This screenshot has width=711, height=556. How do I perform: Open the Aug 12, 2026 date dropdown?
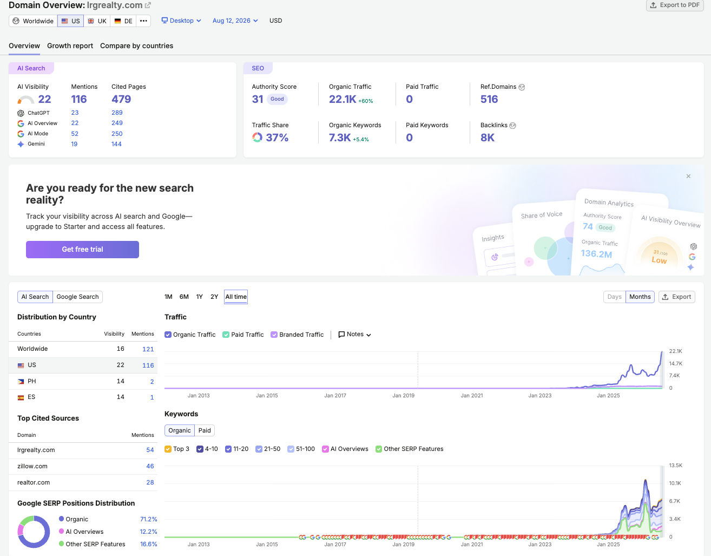pos(235,21)
